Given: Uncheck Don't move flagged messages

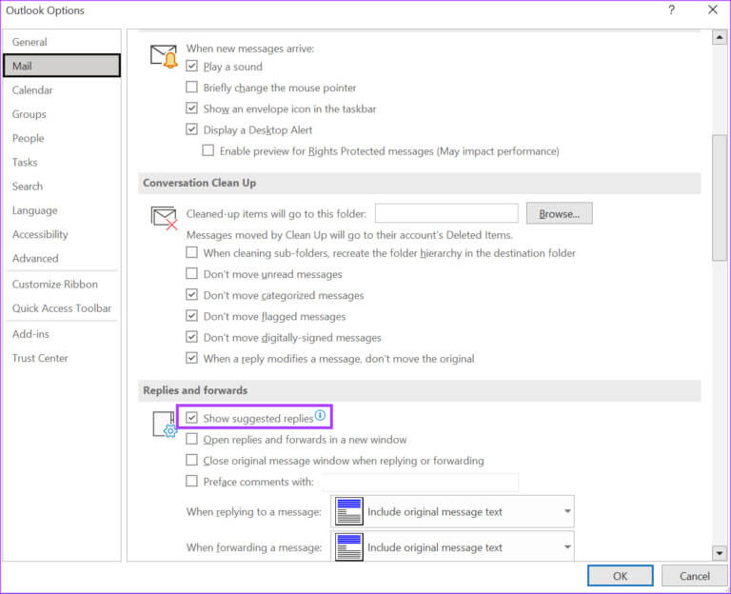Looking at the screenshot, I should tap(191, 316).
